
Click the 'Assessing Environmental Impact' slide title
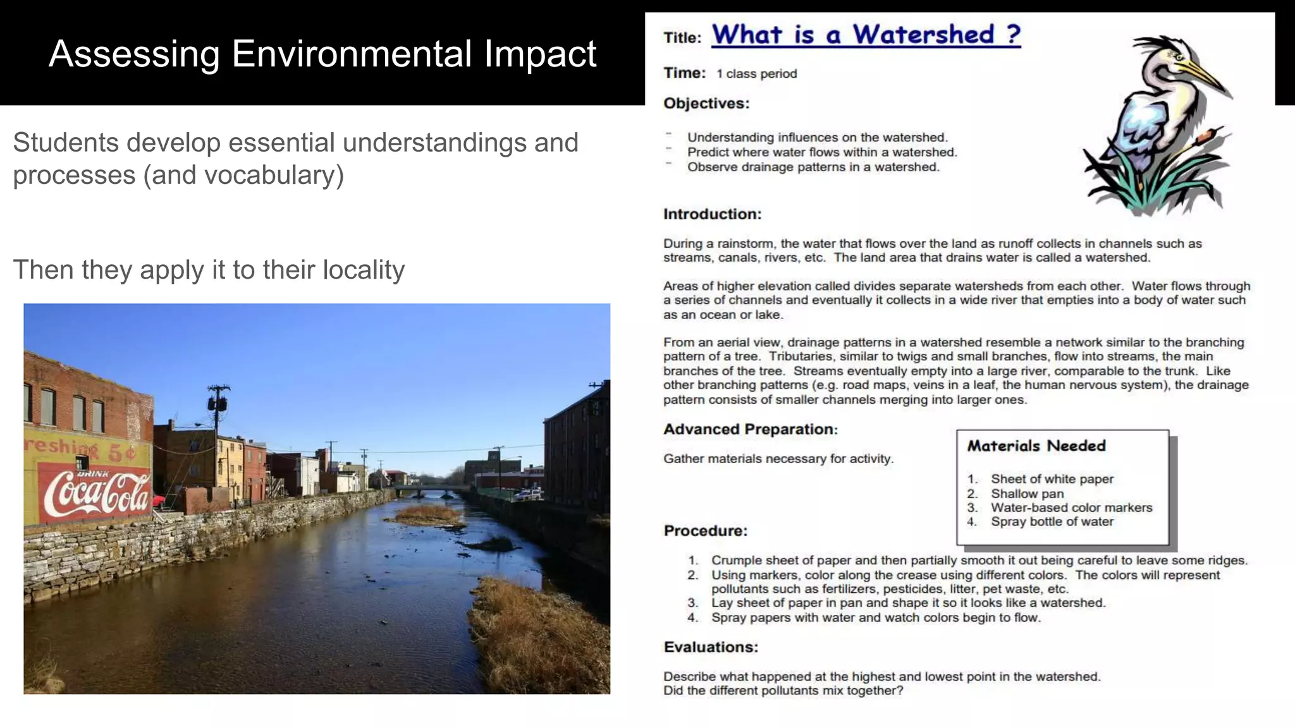click(322, 54)
